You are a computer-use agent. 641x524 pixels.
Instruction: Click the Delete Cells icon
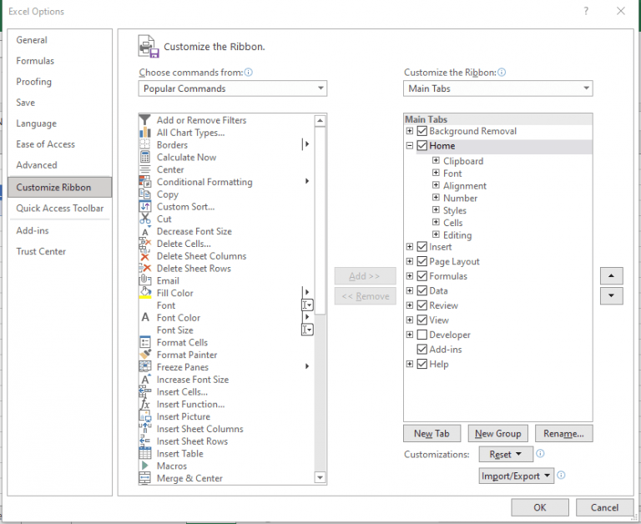(x=144, y=244)
